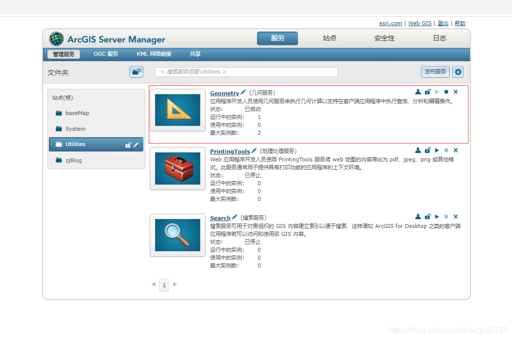Edit Geometry service with pencil icon

tap(243, 92)
